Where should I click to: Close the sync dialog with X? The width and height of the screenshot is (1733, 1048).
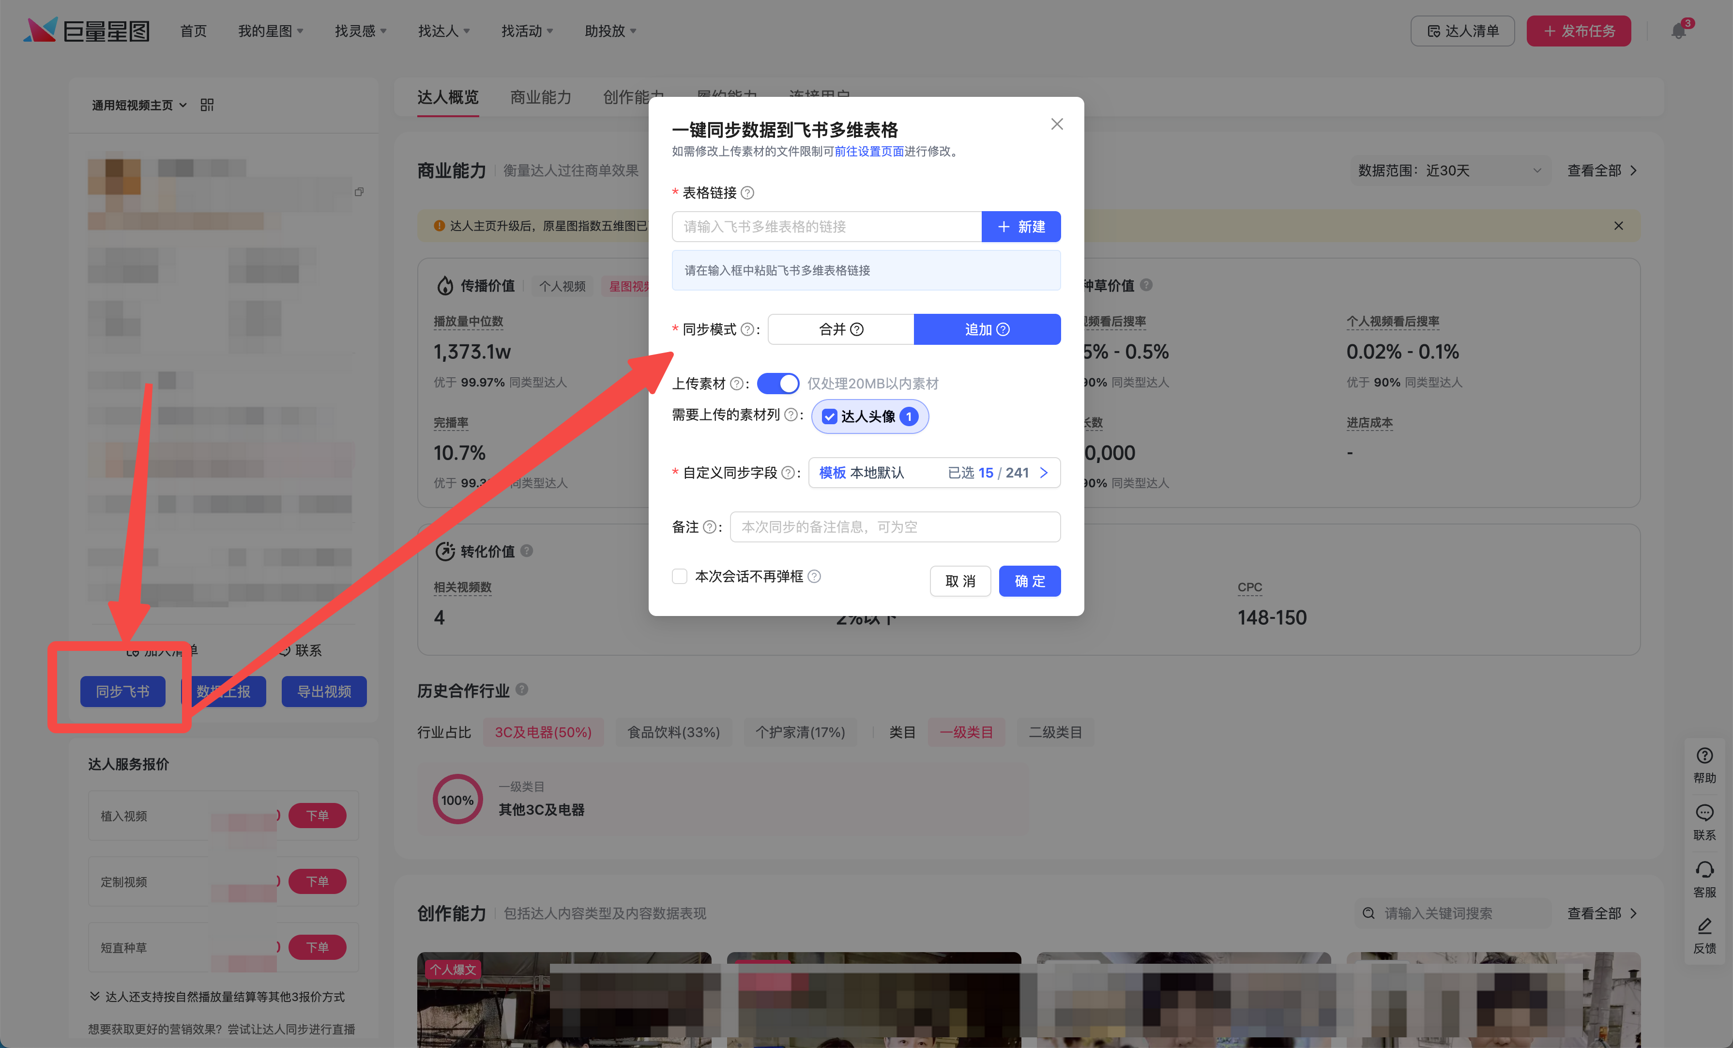click(1056, 124)
